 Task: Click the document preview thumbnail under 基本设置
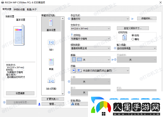coord(19,35)
